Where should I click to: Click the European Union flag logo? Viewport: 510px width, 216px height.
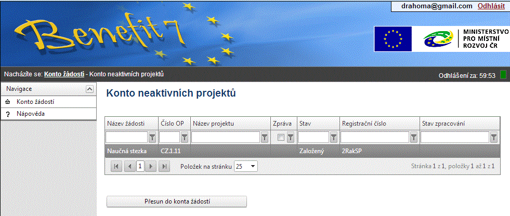click(x=393, y=39)
